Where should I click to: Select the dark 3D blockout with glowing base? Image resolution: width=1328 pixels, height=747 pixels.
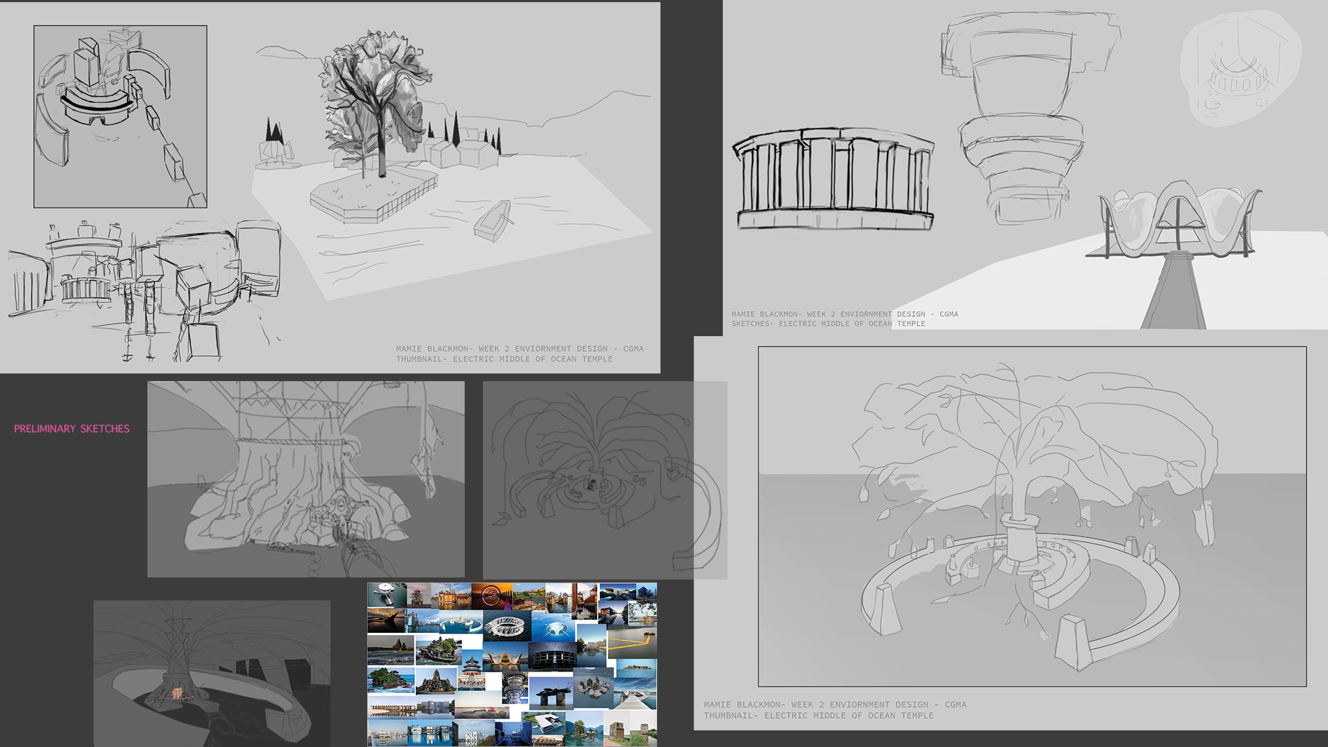coord(212,672)
